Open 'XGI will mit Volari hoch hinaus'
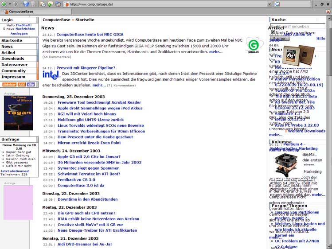This screenshot has height=249, width=332. [87, 114]
